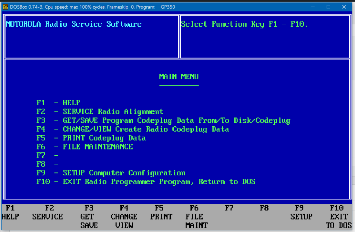Choose the F5 PRINT bottom key
Image resolution: width=355 pixels, height=232 pixels.
(161, 212)
